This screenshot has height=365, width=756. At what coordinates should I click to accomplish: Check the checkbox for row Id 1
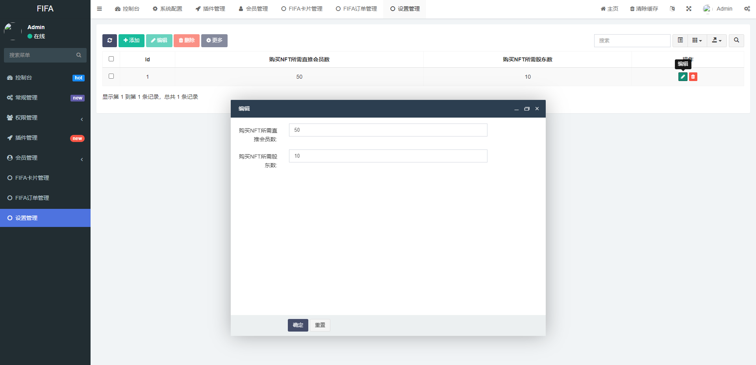click(x=111, y=76)
